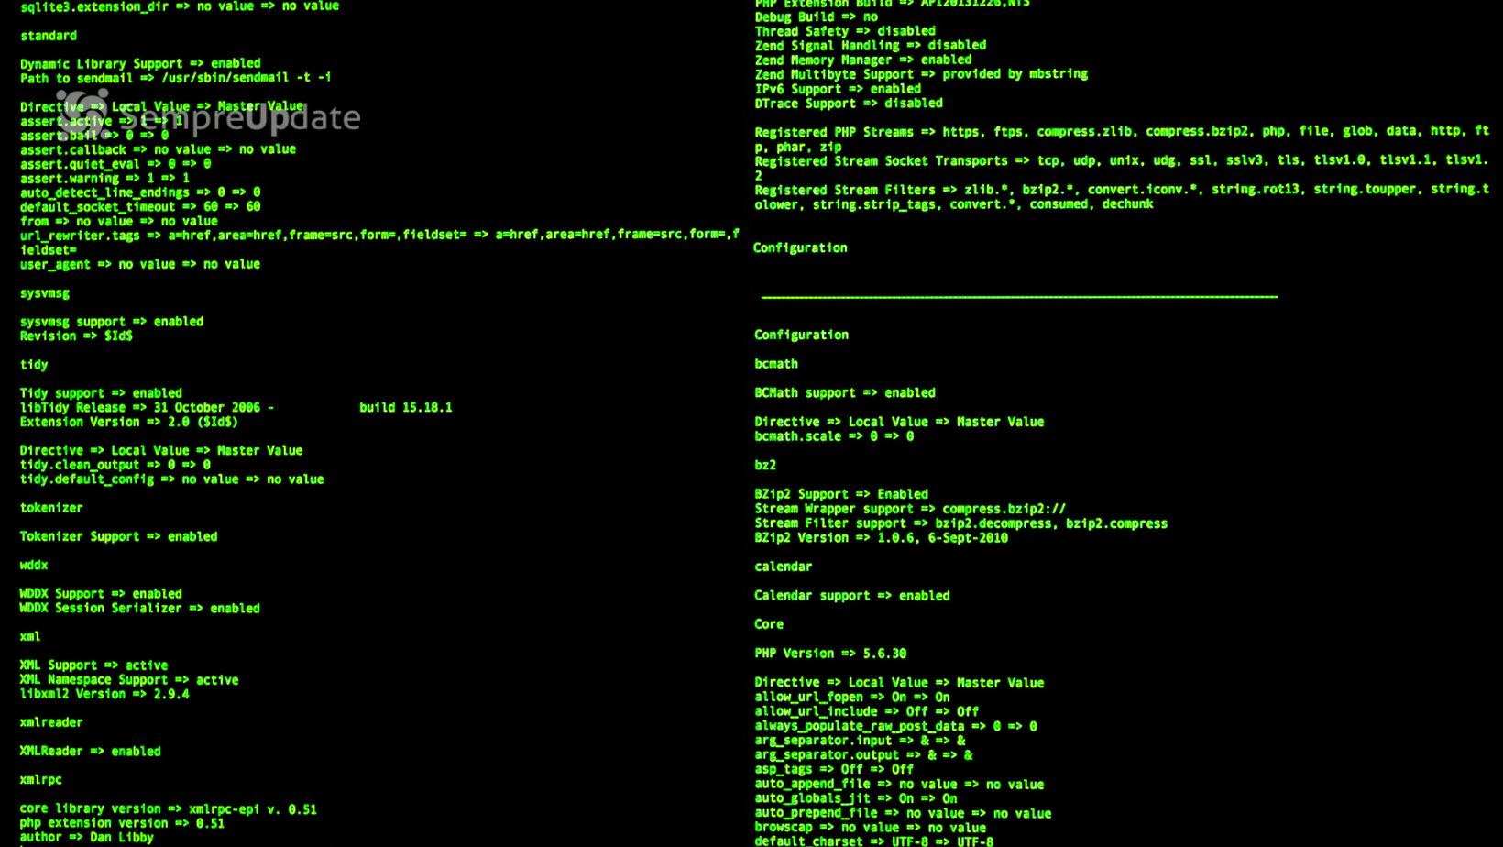Click the 'BCMath support => enabled' line

click(x=845, y=393)
